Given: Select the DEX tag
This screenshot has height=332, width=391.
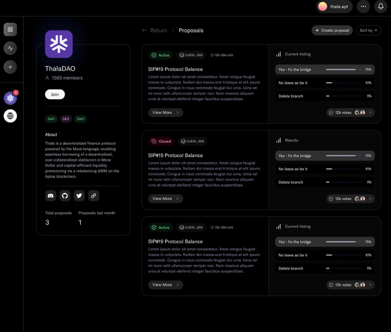Looking at the screenshot, I should coord(66,119).
